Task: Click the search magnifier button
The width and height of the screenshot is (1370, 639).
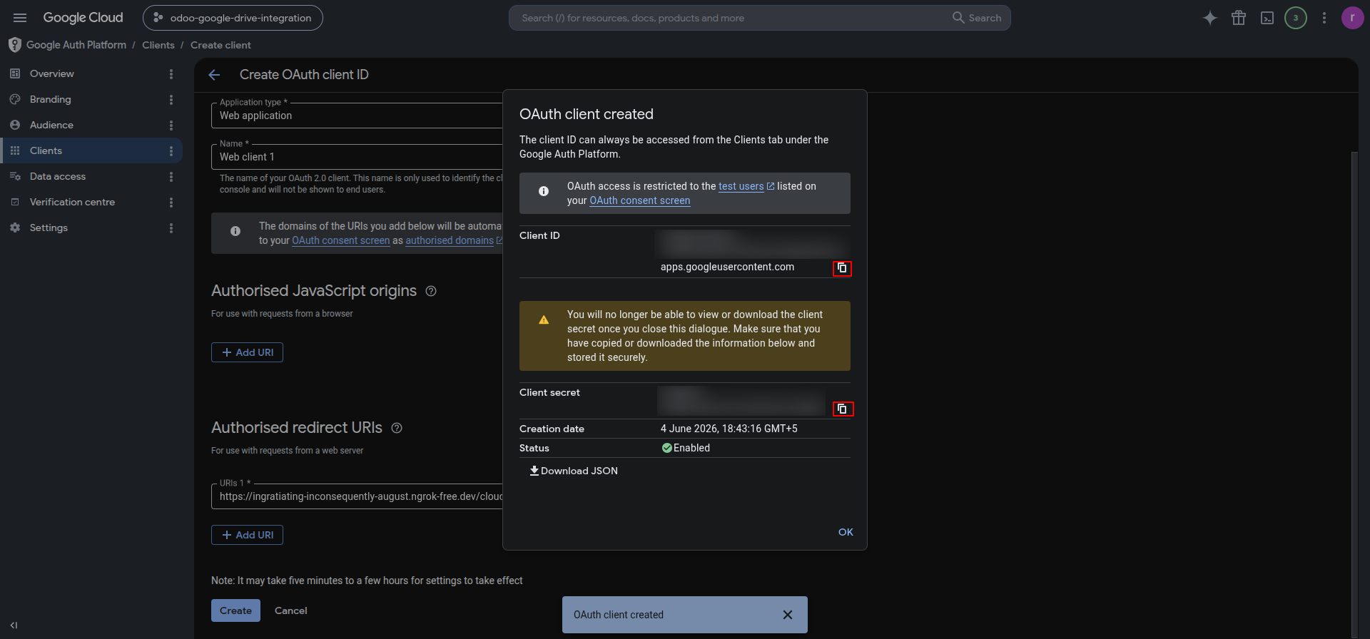Action: tap(977, 18)
